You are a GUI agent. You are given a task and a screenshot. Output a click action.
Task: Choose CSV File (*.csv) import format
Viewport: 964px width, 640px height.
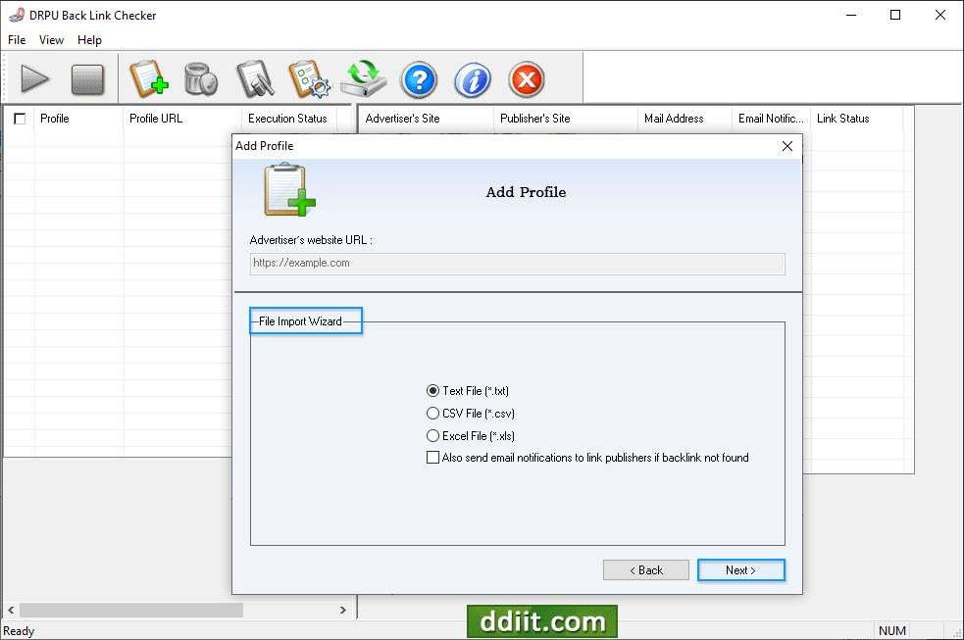(432, 413)
